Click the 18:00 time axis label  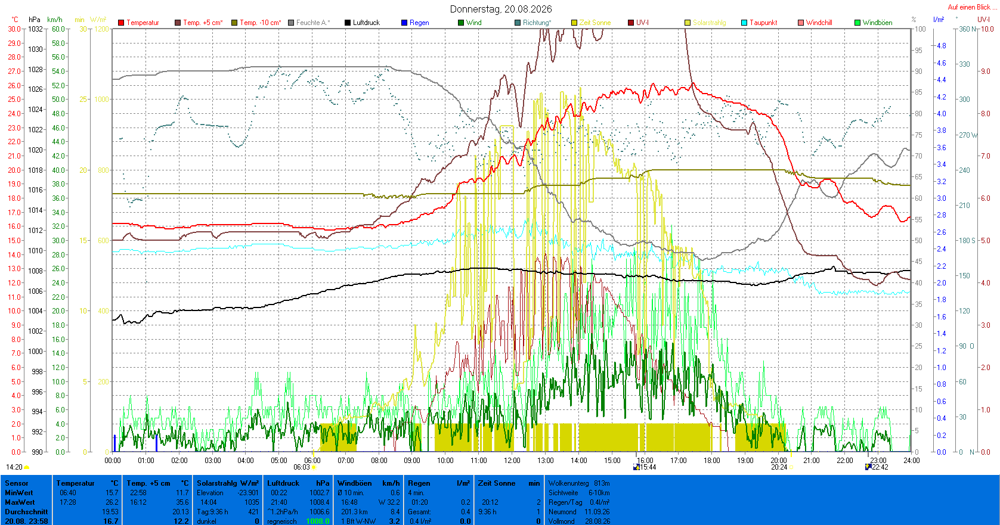pos(712,461)
